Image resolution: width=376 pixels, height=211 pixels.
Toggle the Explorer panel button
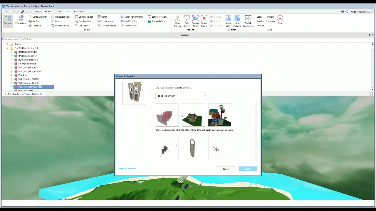(x=8, y=21)
